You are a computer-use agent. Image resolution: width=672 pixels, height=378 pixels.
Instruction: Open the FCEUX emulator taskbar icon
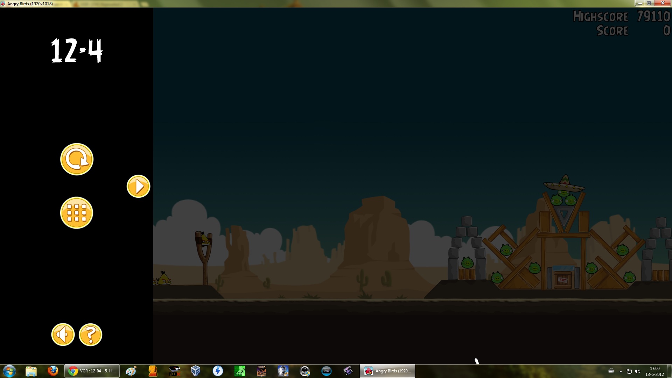click(174, 371)
